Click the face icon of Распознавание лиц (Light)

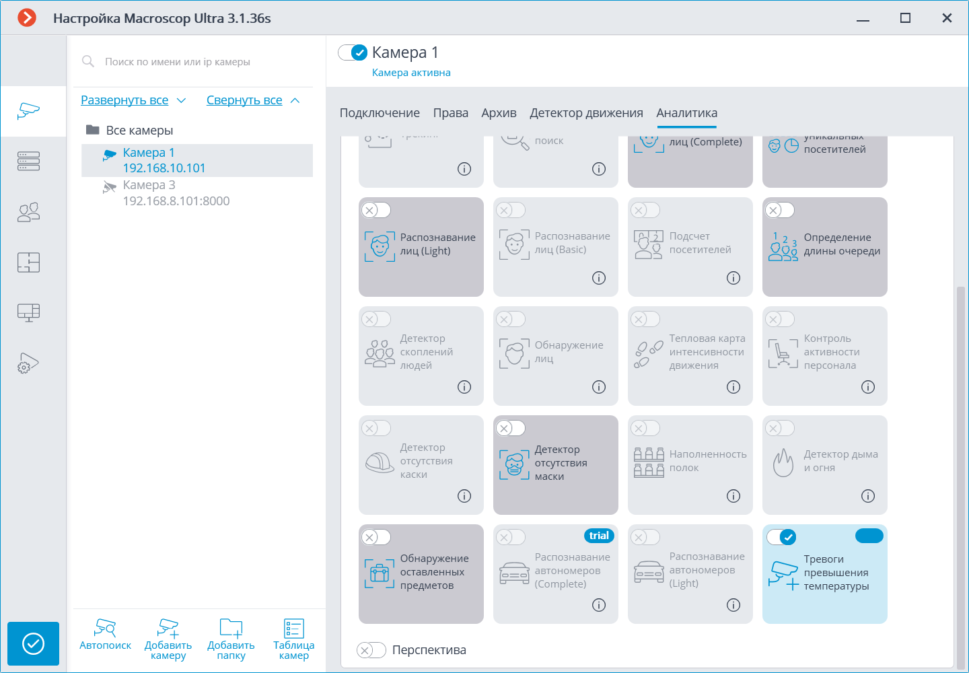(x=380, y=246)
